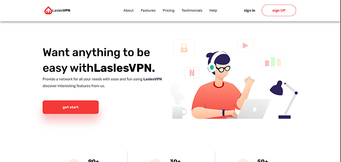
Task: Click the red N letter icon card
Action: click(192, 73)
